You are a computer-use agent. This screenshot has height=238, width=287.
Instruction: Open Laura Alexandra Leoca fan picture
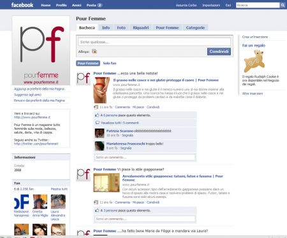click(x=58, y=202)
